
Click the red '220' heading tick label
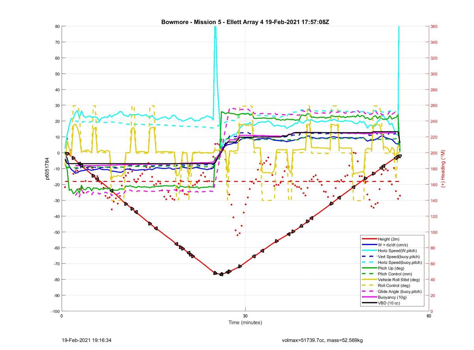pos(434,137)
